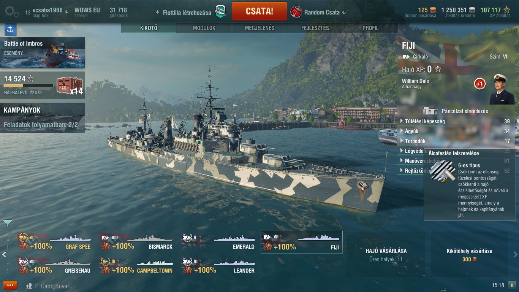Open the settings gear menu
Image resolution: width=519 pixels, height=292 pixels.
[11, 12]
